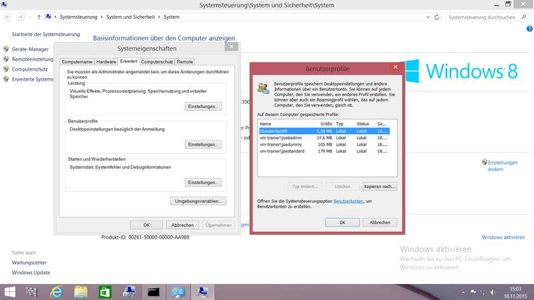Click the shield icon beside Computerschutz
This screenshot has height=300, width=534.
coord(6,69)
